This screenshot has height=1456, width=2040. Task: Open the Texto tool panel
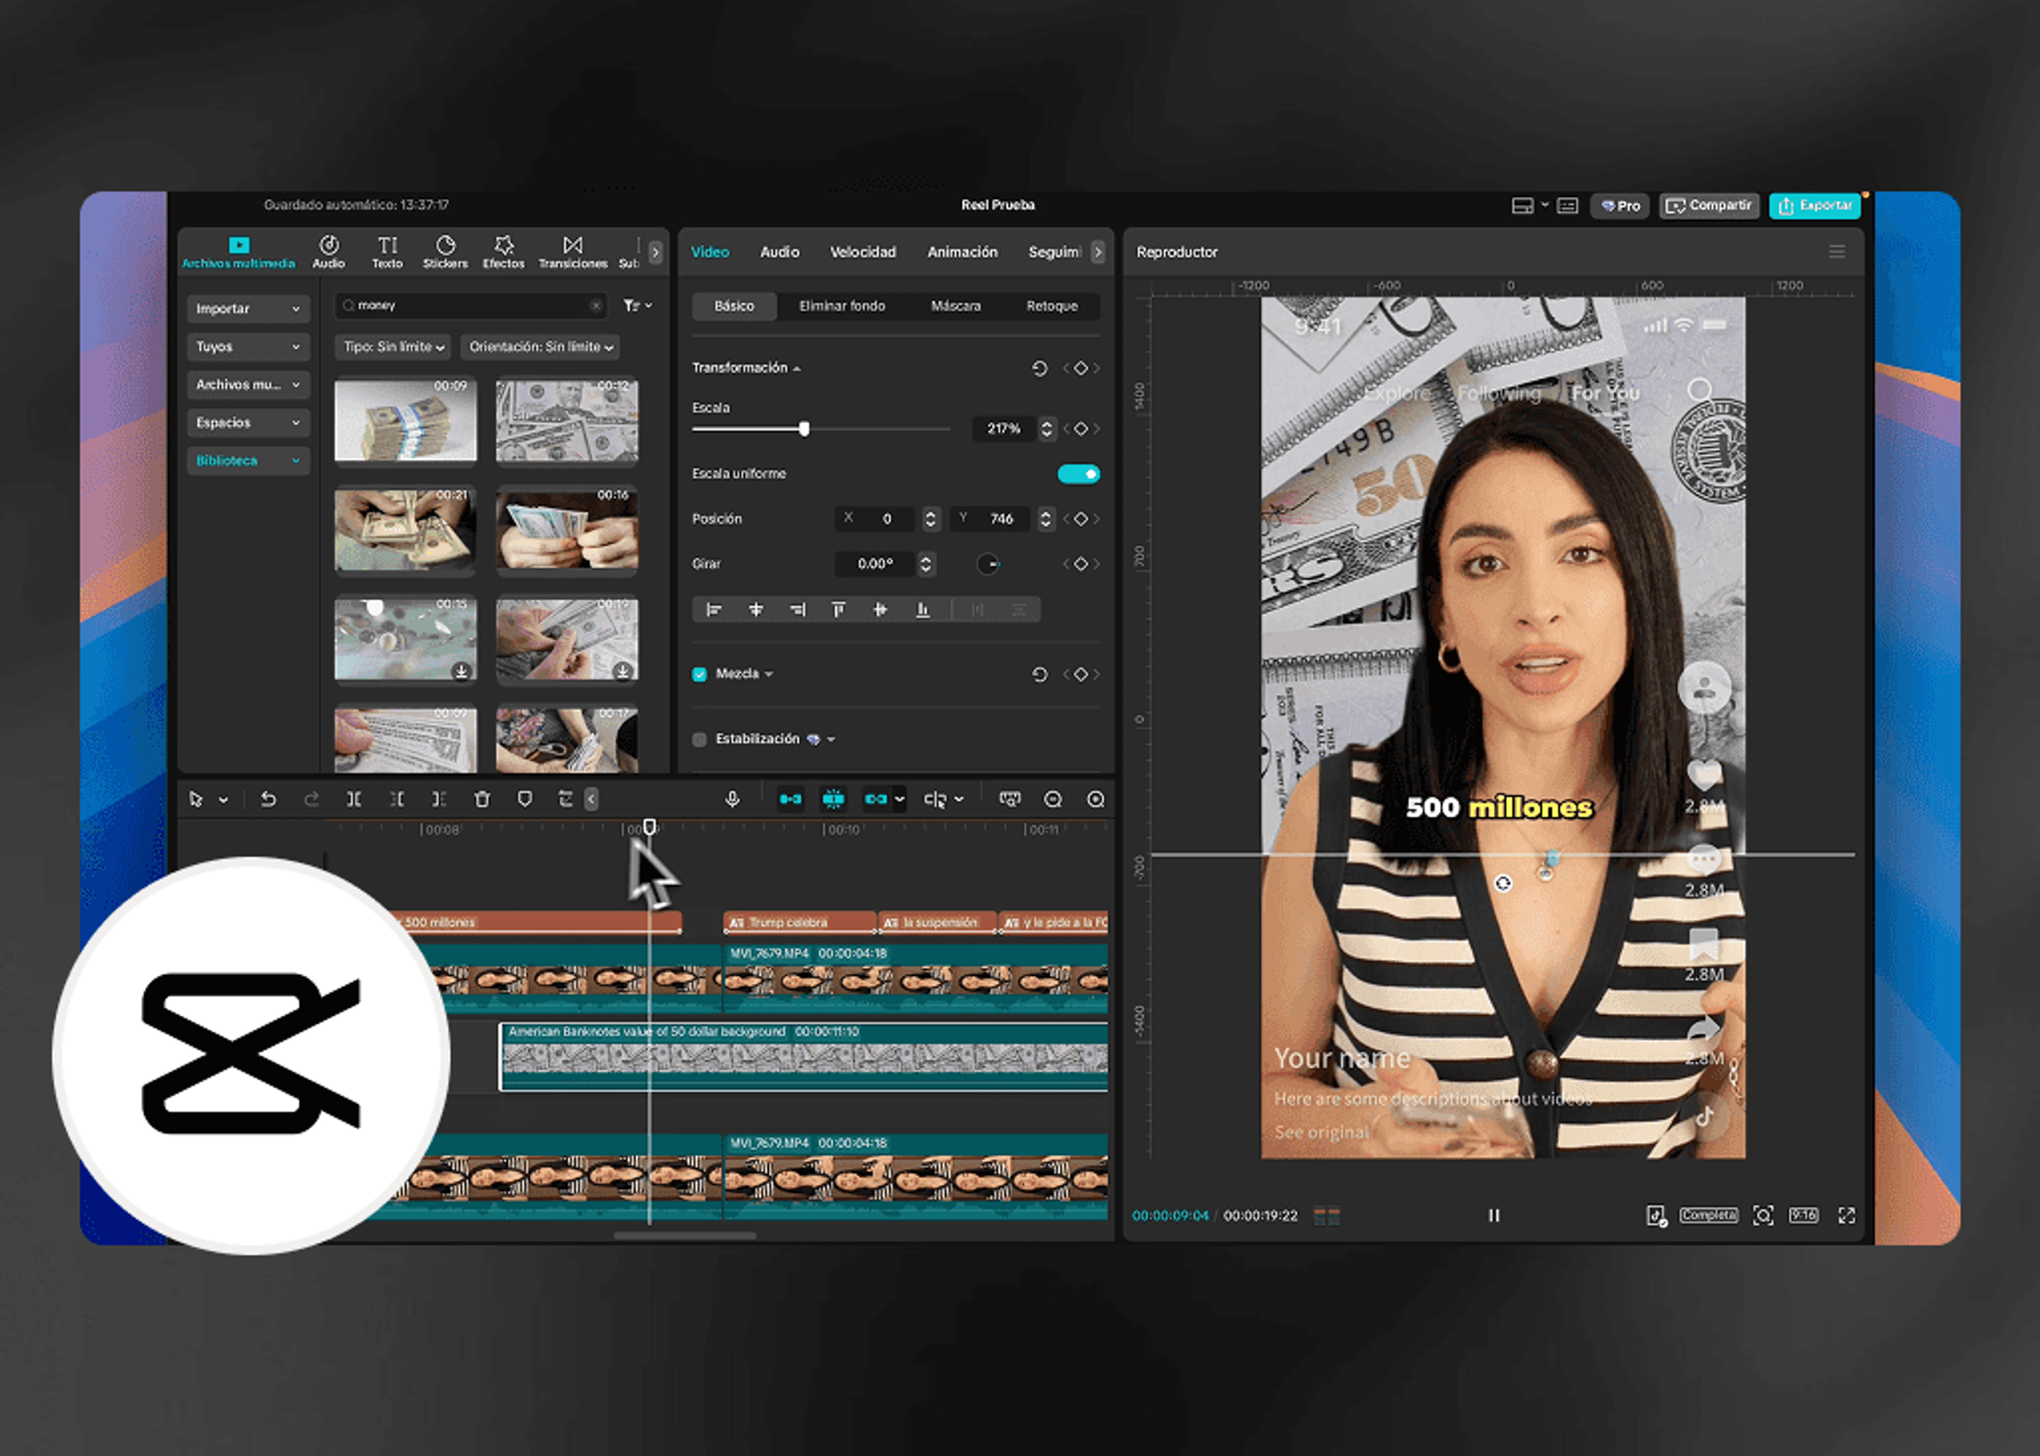pyautogui.click(x=387, y=252)
